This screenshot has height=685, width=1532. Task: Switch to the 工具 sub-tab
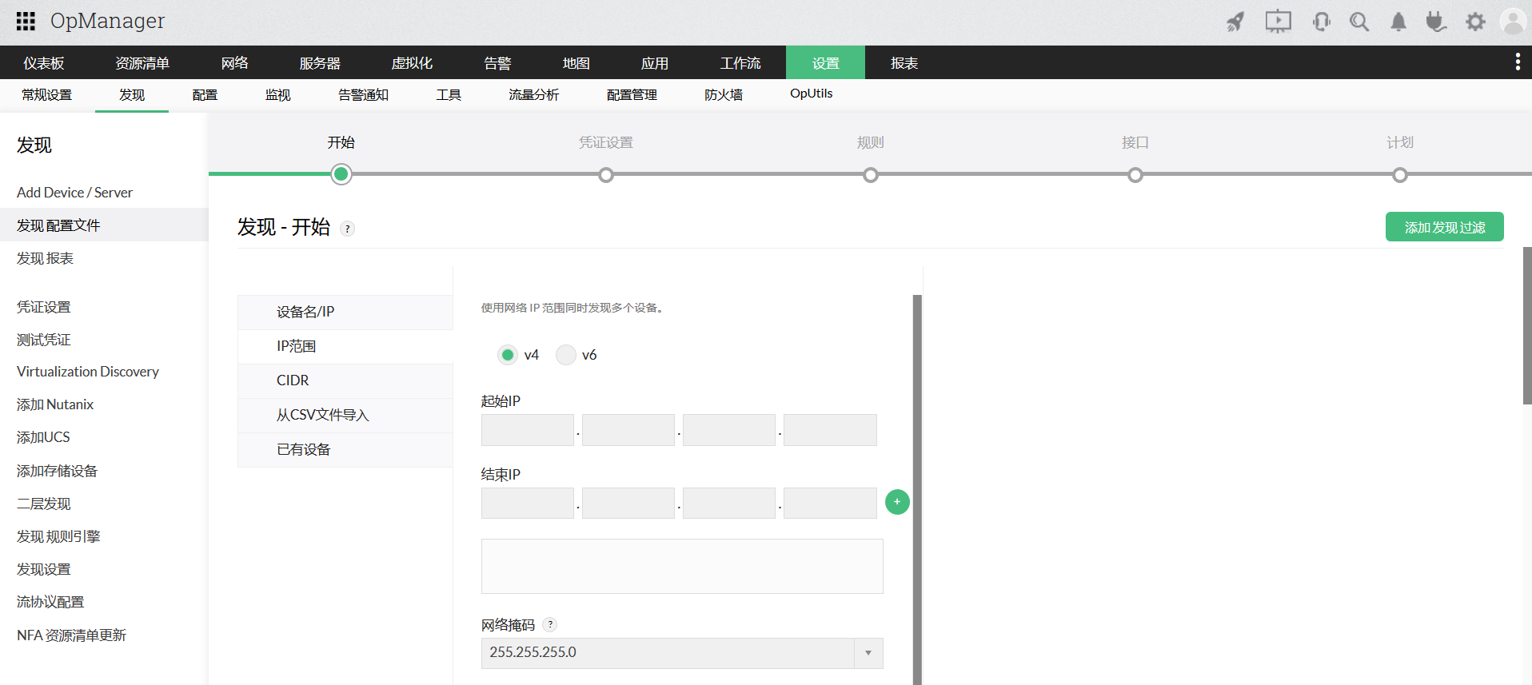click(449, 95)
